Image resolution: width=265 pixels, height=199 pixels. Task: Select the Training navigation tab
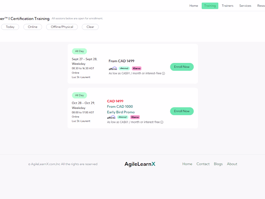coord(210,6)
